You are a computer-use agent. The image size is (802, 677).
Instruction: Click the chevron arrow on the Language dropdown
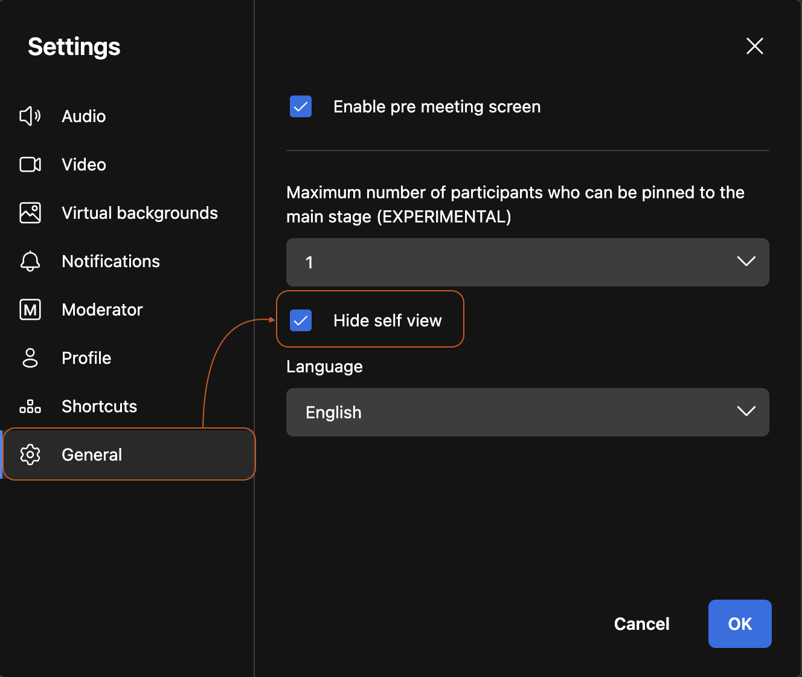pyautogui.click(x=746, y=412)
